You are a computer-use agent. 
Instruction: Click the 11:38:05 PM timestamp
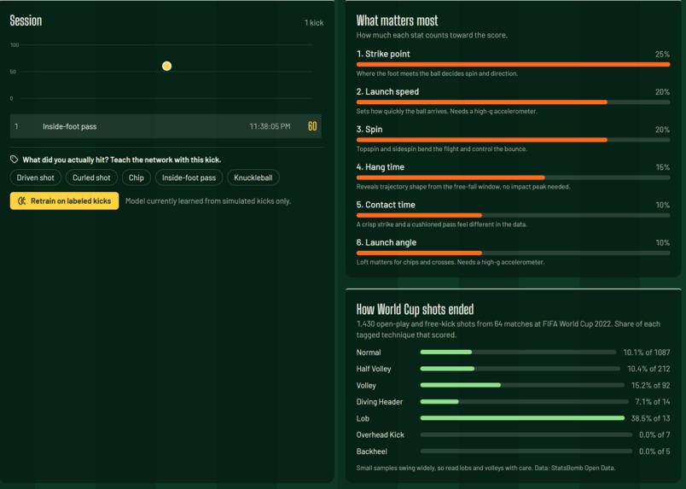click(x=270, y=126)
